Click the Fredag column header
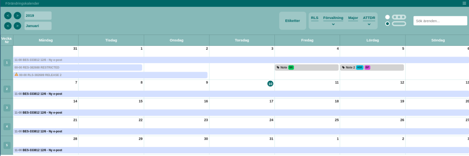The width and height of the screenshot is (469, 156). tap(307, 40)
